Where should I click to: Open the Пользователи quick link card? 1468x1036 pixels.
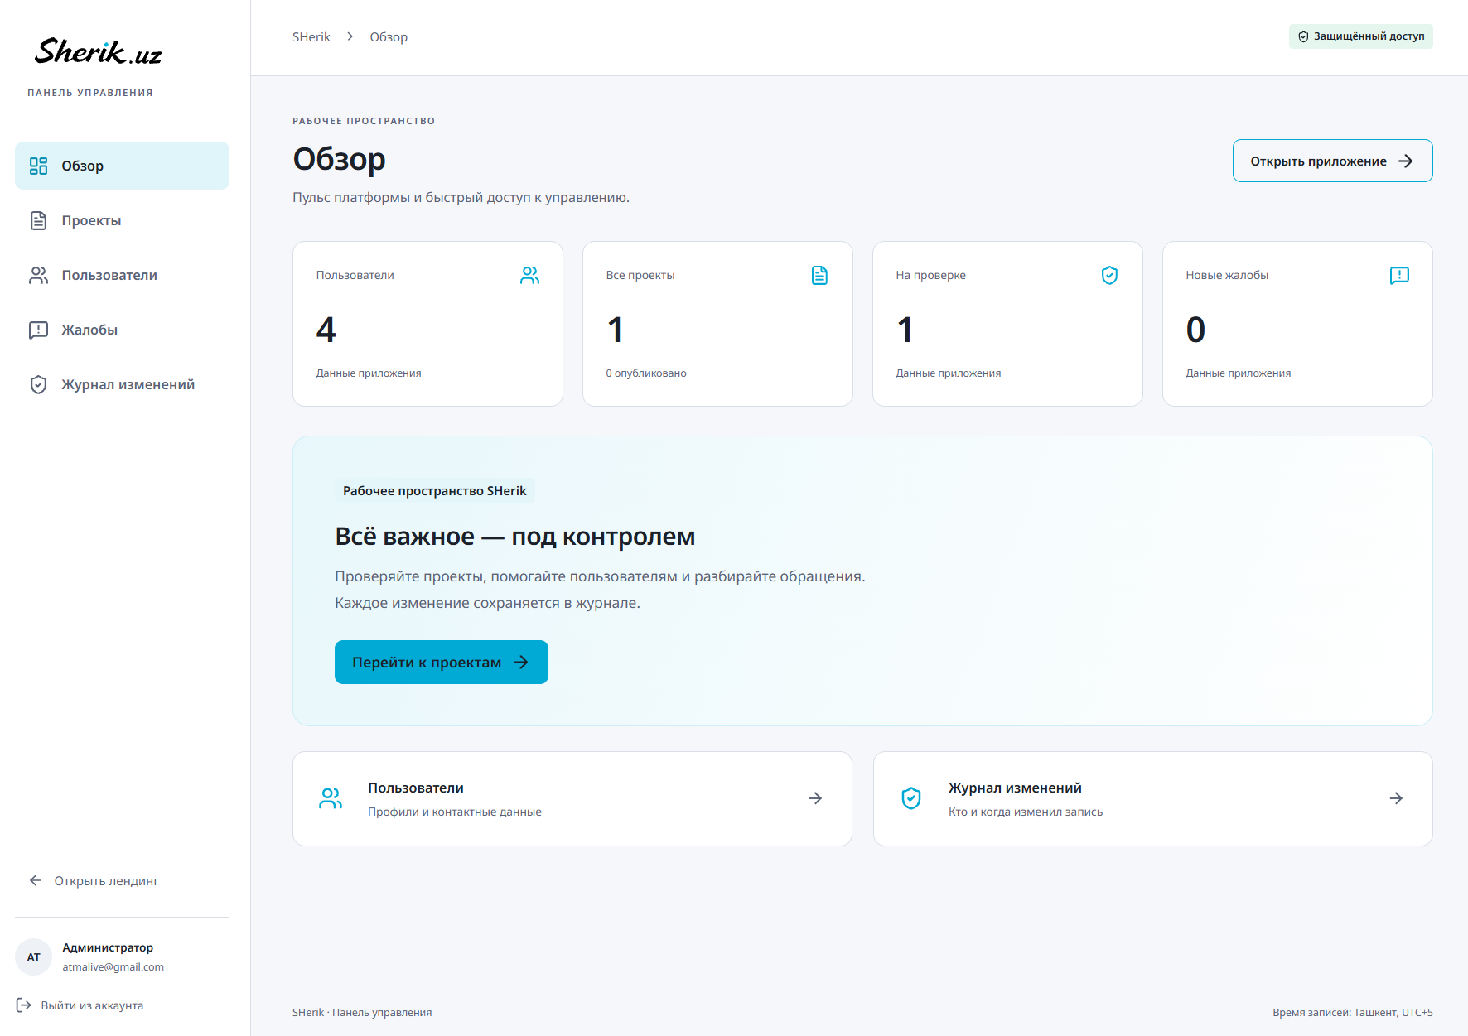coord(572,798)
